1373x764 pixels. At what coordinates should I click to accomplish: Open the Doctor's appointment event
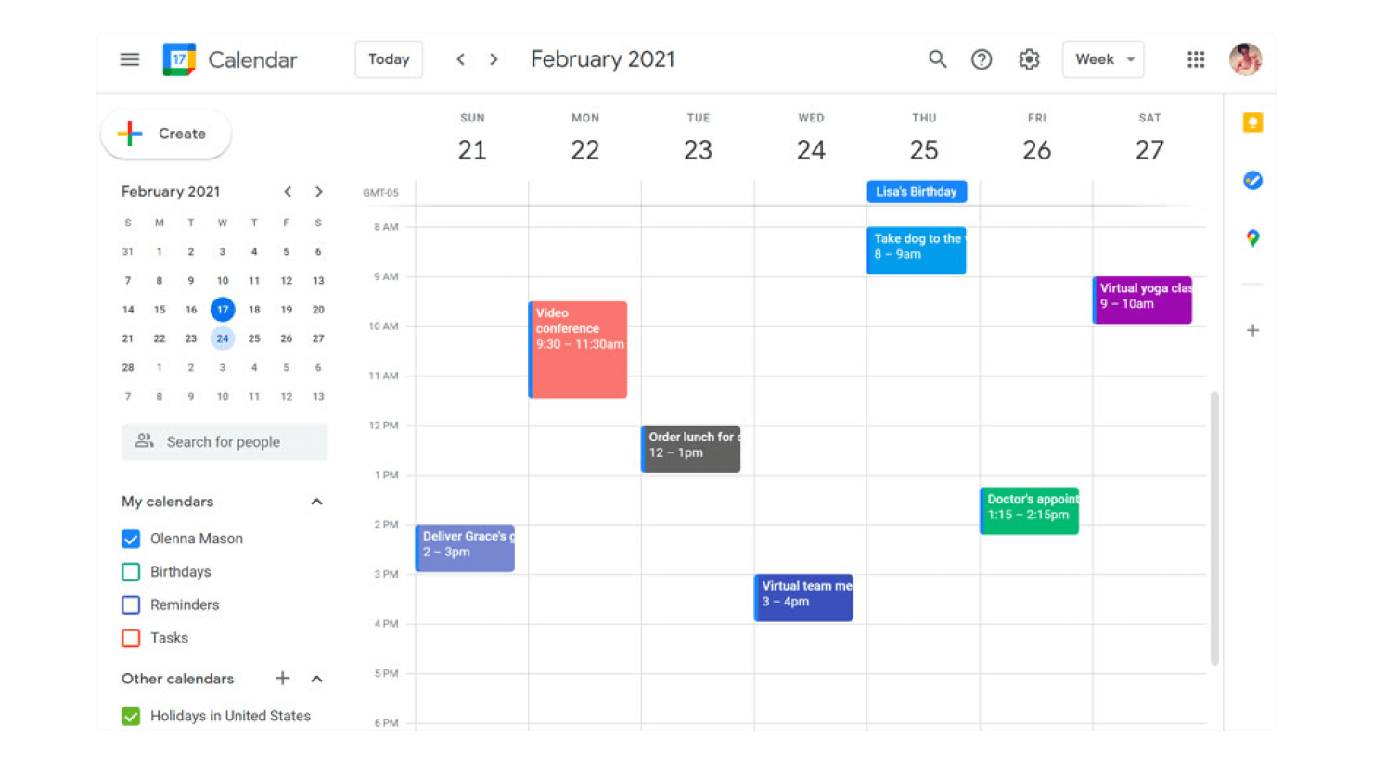tap(1029, 511)
